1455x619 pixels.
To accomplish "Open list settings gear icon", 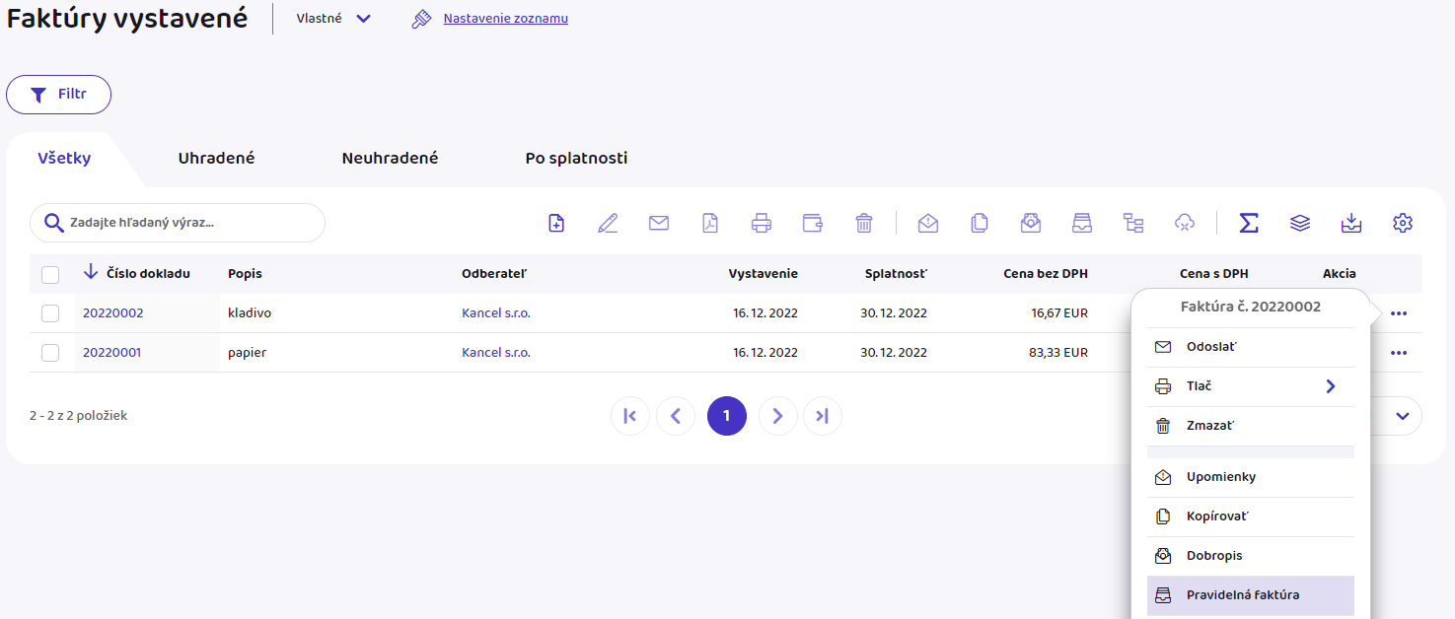I will tap(1403, 223).
